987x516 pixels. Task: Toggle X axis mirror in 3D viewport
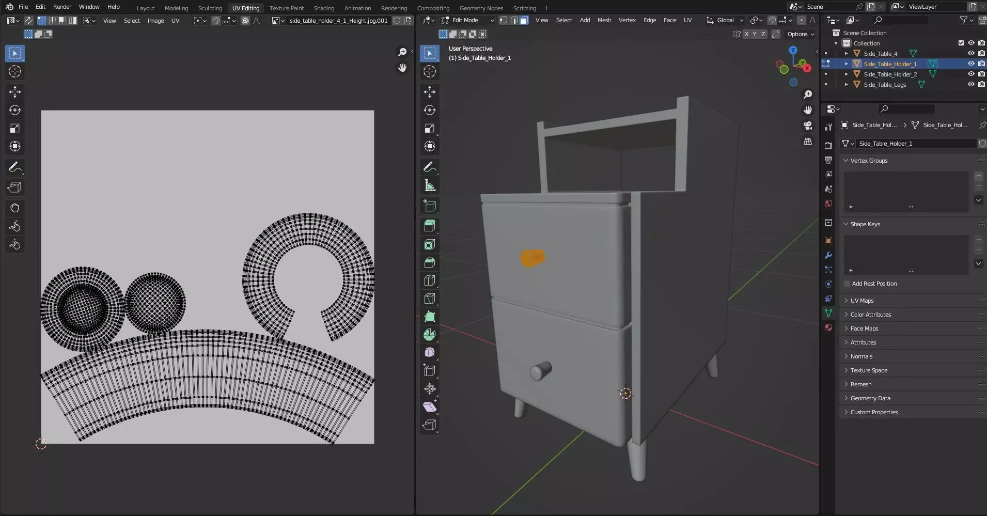(x=746, y=34)
